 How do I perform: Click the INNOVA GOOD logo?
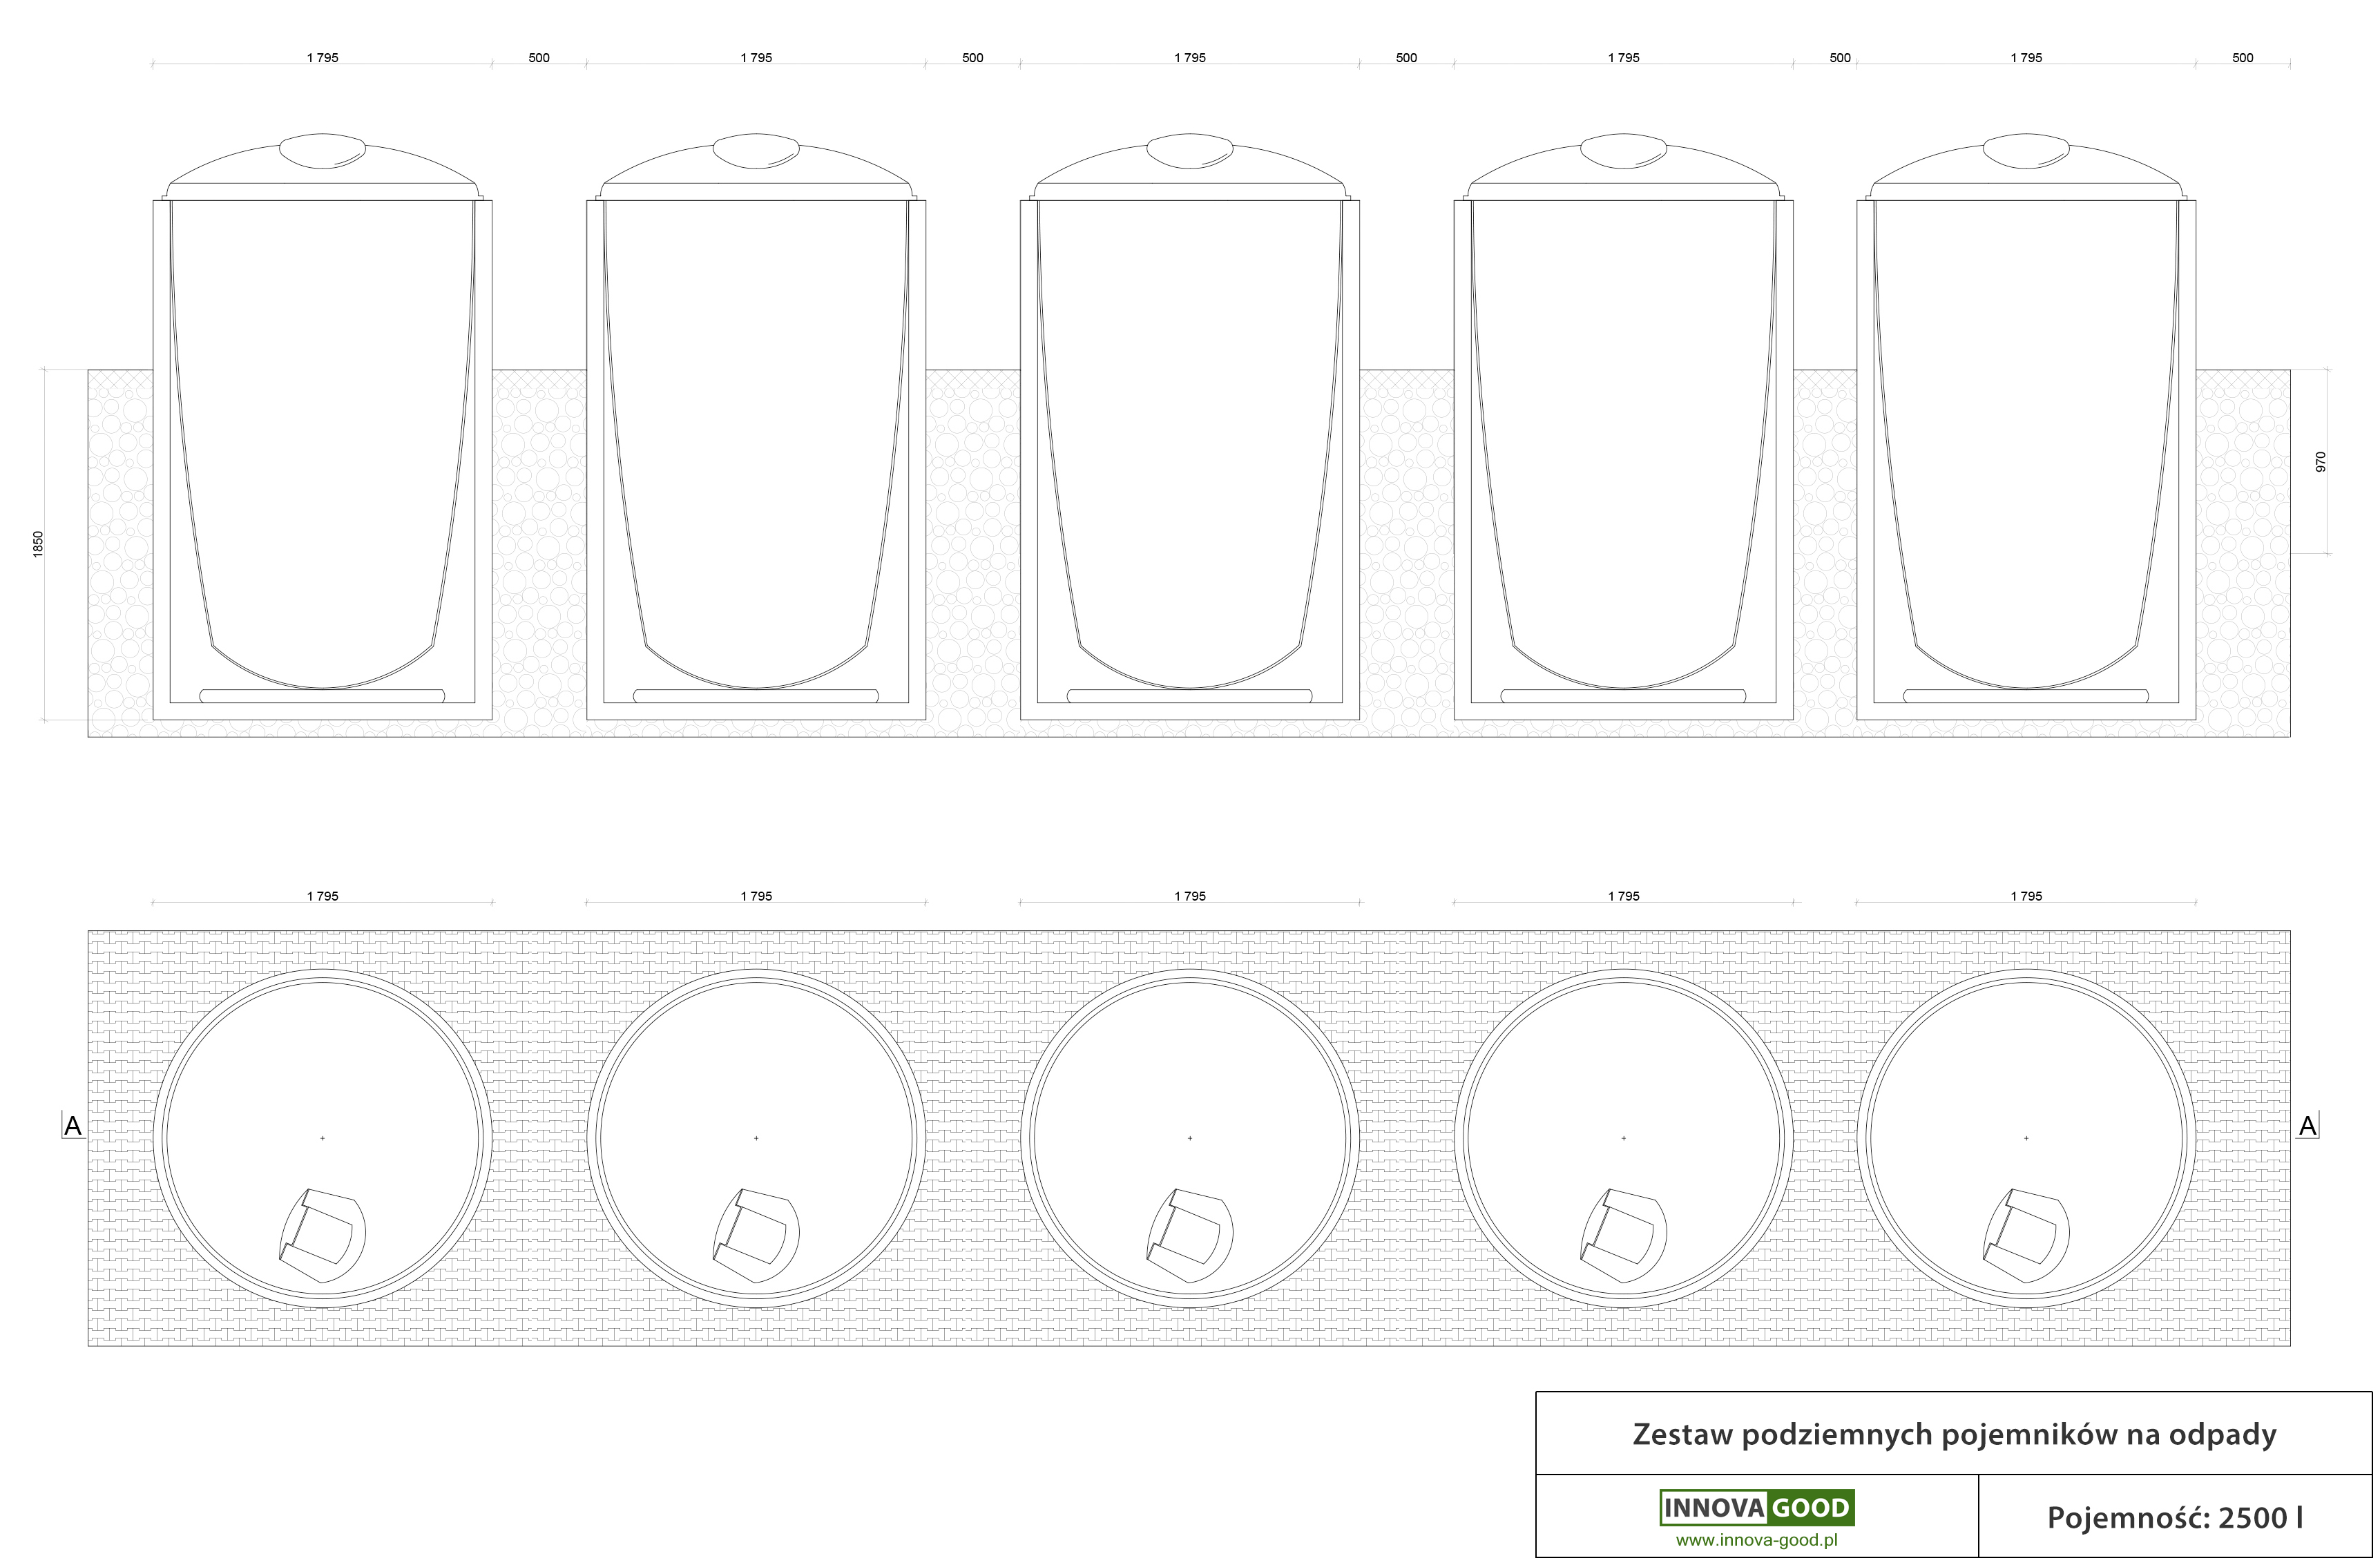click(x=1756, y=1507)
